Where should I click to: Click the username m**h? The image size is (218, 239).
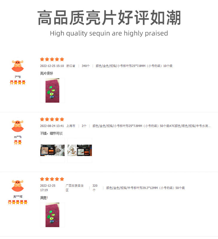[x=18, y=137]
